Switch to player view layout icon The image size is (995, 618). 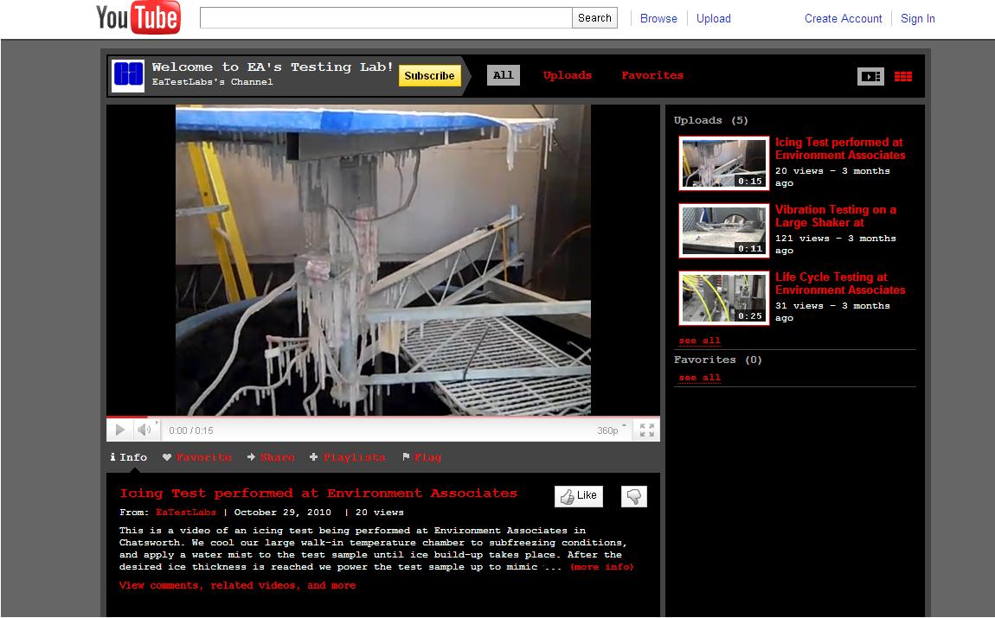pyautogui.click(x=870, y=76)
